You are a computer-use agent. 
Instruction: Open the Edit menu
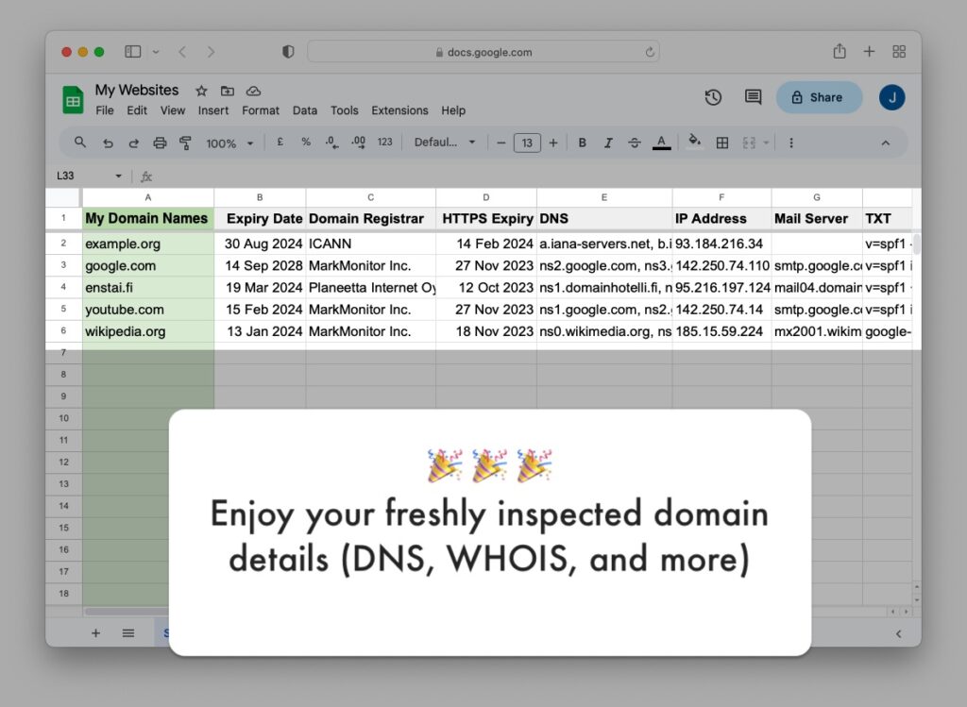pyautogui.click(x=137, y=110)
